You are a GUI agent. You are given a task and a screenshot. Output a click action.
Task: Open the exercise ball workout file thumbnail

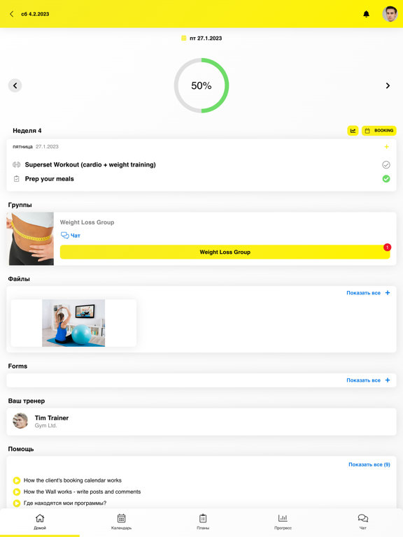[73, 323]
